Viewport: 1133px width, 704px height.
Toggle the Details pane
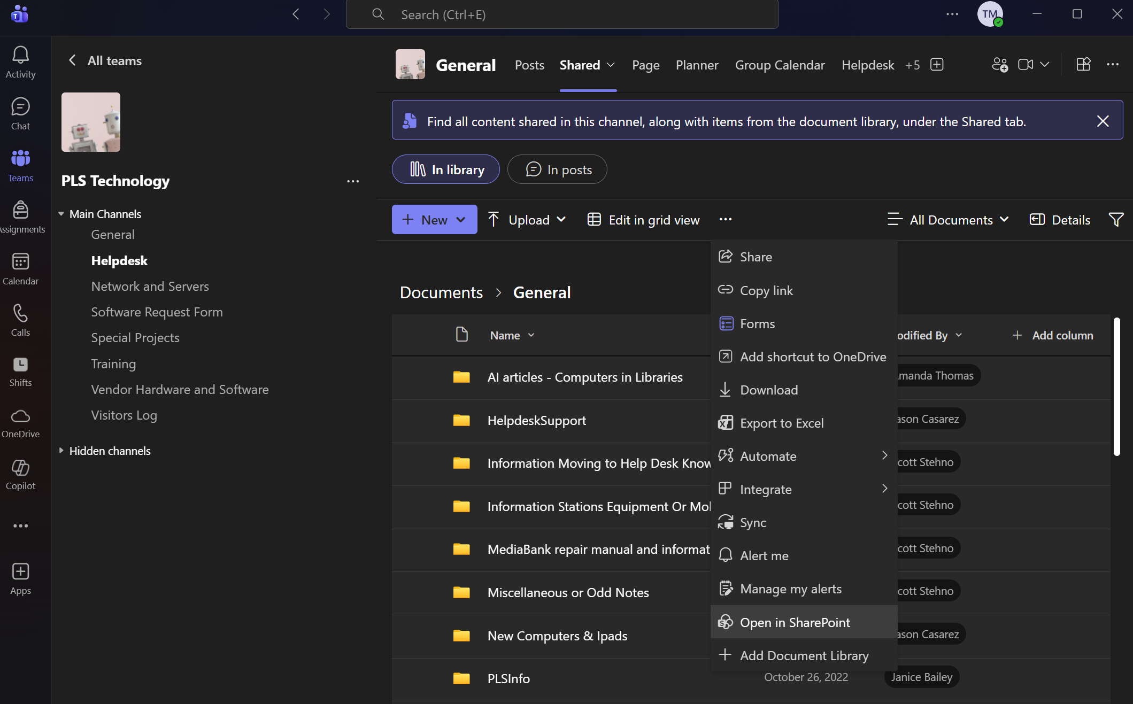click(x=1060, y=220)
